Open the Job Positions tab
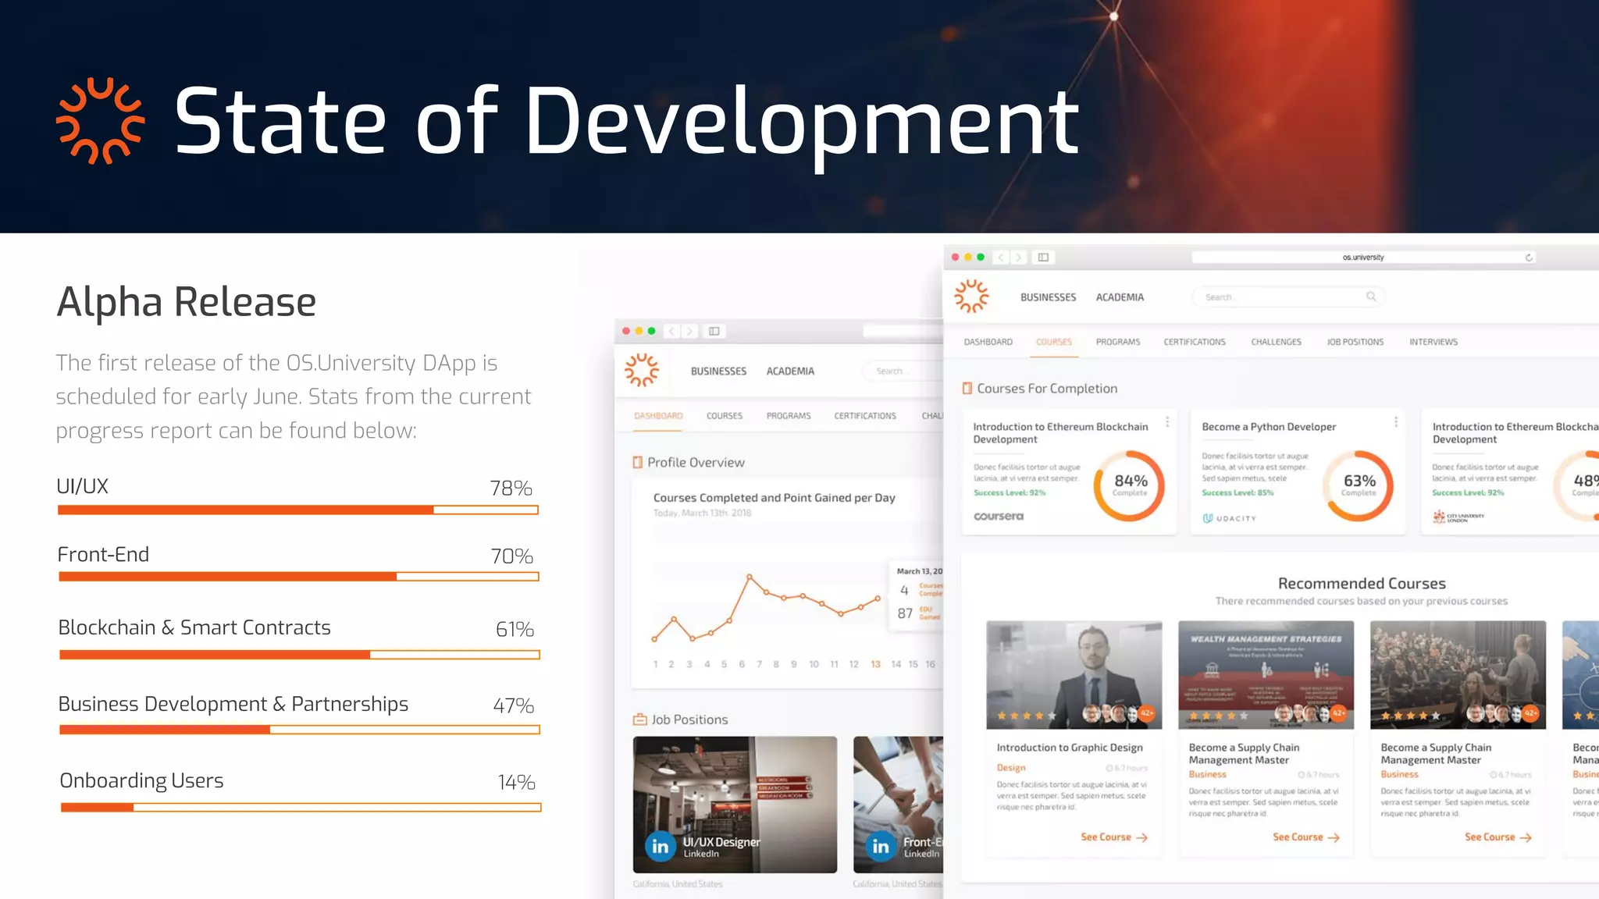The image size is (1599, 899). tap(1355, 342)
